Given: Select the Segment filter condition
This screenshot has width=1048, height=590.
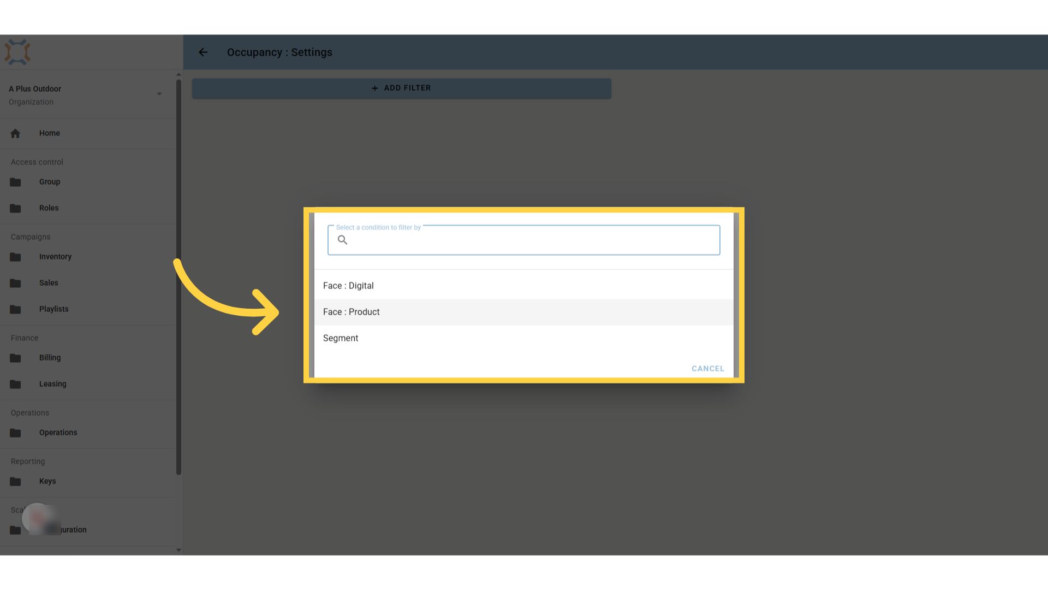Looking at the screenshot, I should coord(524,338).
